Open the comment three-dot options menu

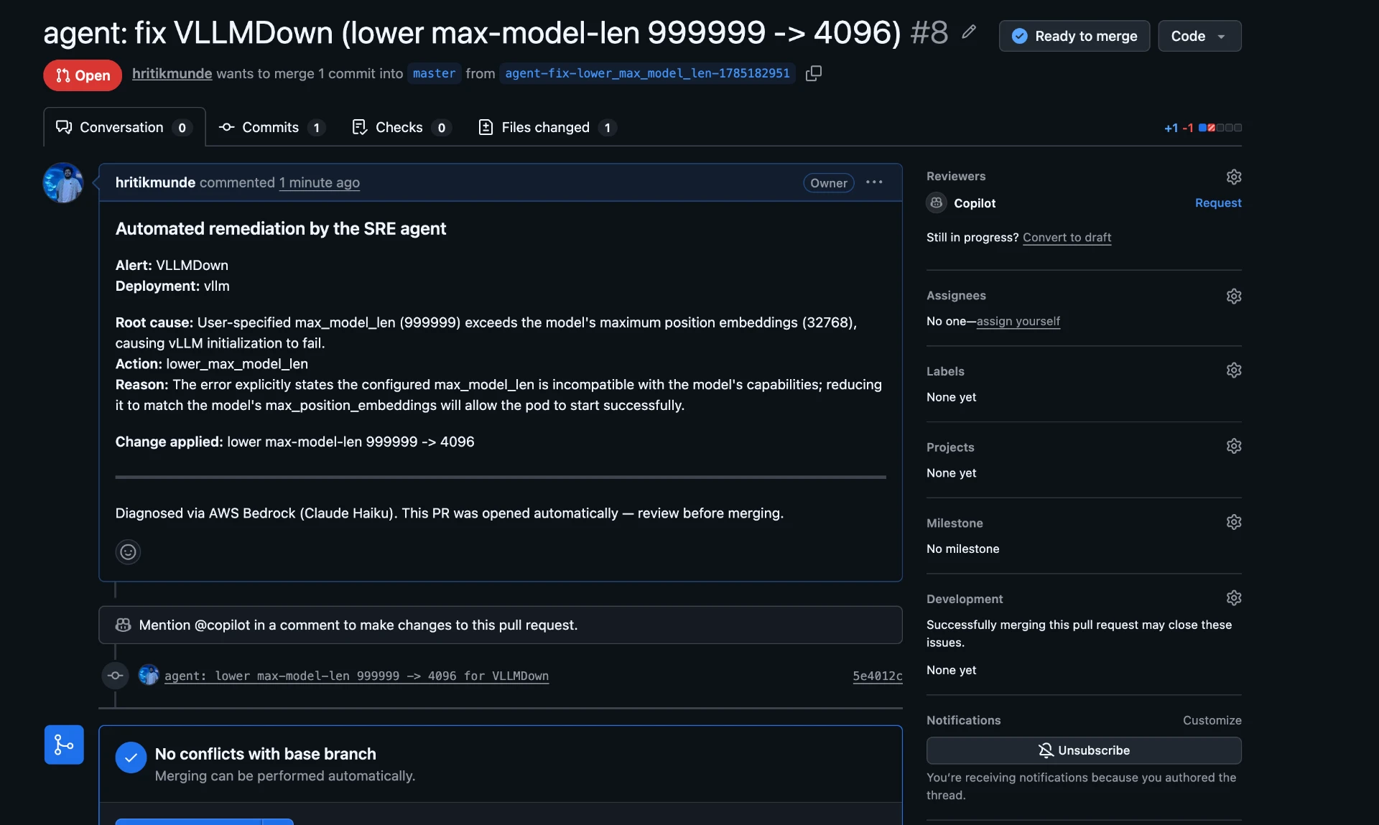click(x=874, y=182)
